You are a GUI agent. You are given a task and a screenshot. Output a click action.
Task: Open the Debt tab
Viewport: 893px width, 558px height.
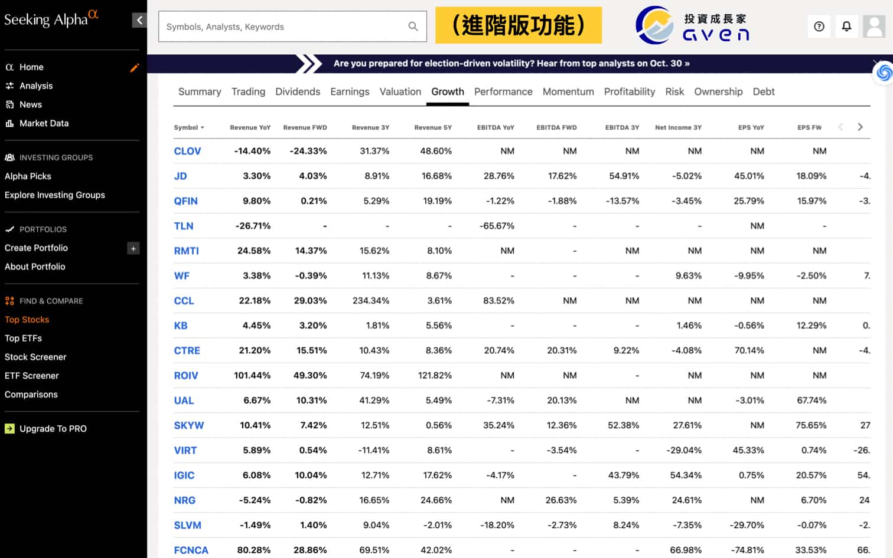coord(764,91)
